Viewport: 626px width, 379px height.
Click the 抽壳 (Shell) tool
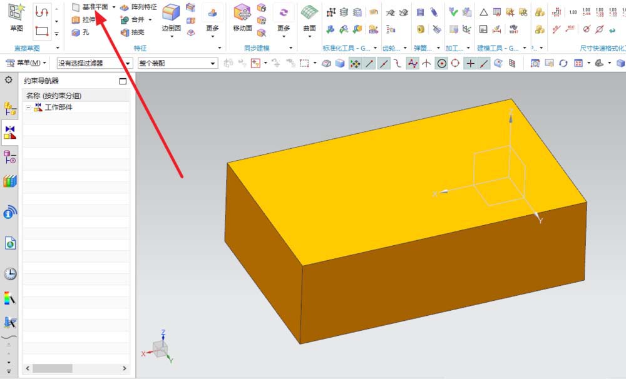pos(132,32)
